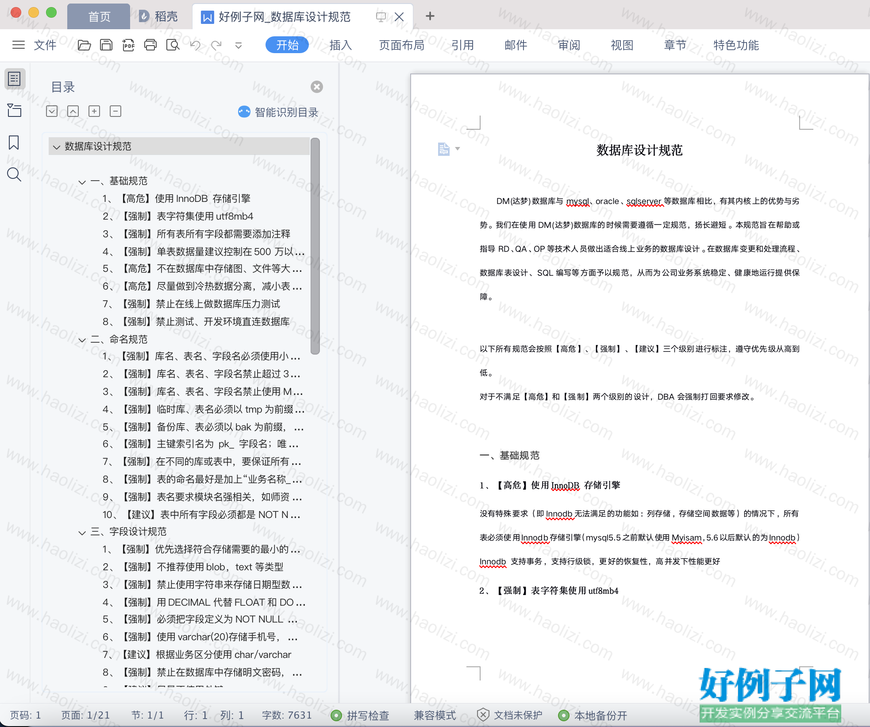Viewport: 870px width, 727px height.
Task: Click document heading 数据库设计规范
Action: [639, 150]
